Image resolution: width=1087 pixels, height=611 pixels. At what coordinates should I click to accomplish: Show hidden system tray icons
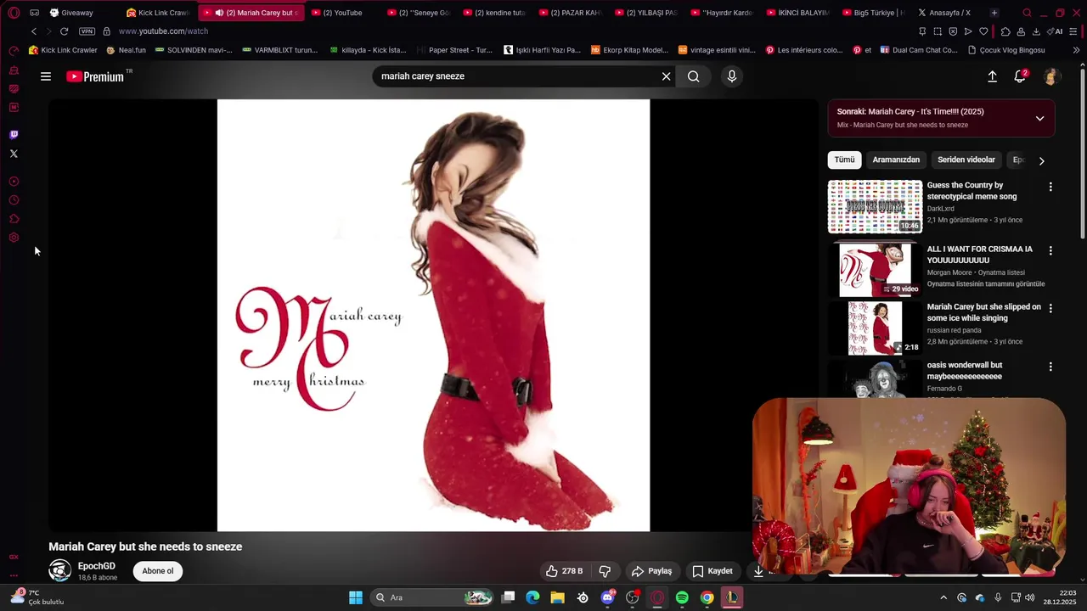pyautogui.click(x=943, y=597)
